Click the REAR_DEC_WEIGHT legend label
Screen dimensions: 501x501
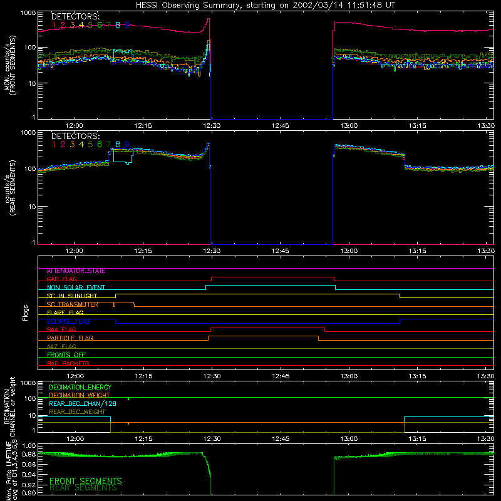coord(77,412)
